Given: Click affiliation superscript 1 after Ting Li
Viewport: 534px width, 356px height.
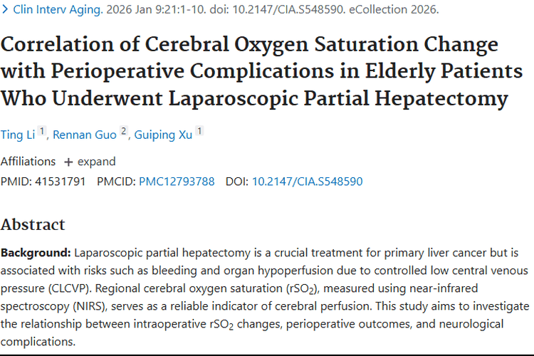Looking at the screenshot, I should [x=42, y=132].
